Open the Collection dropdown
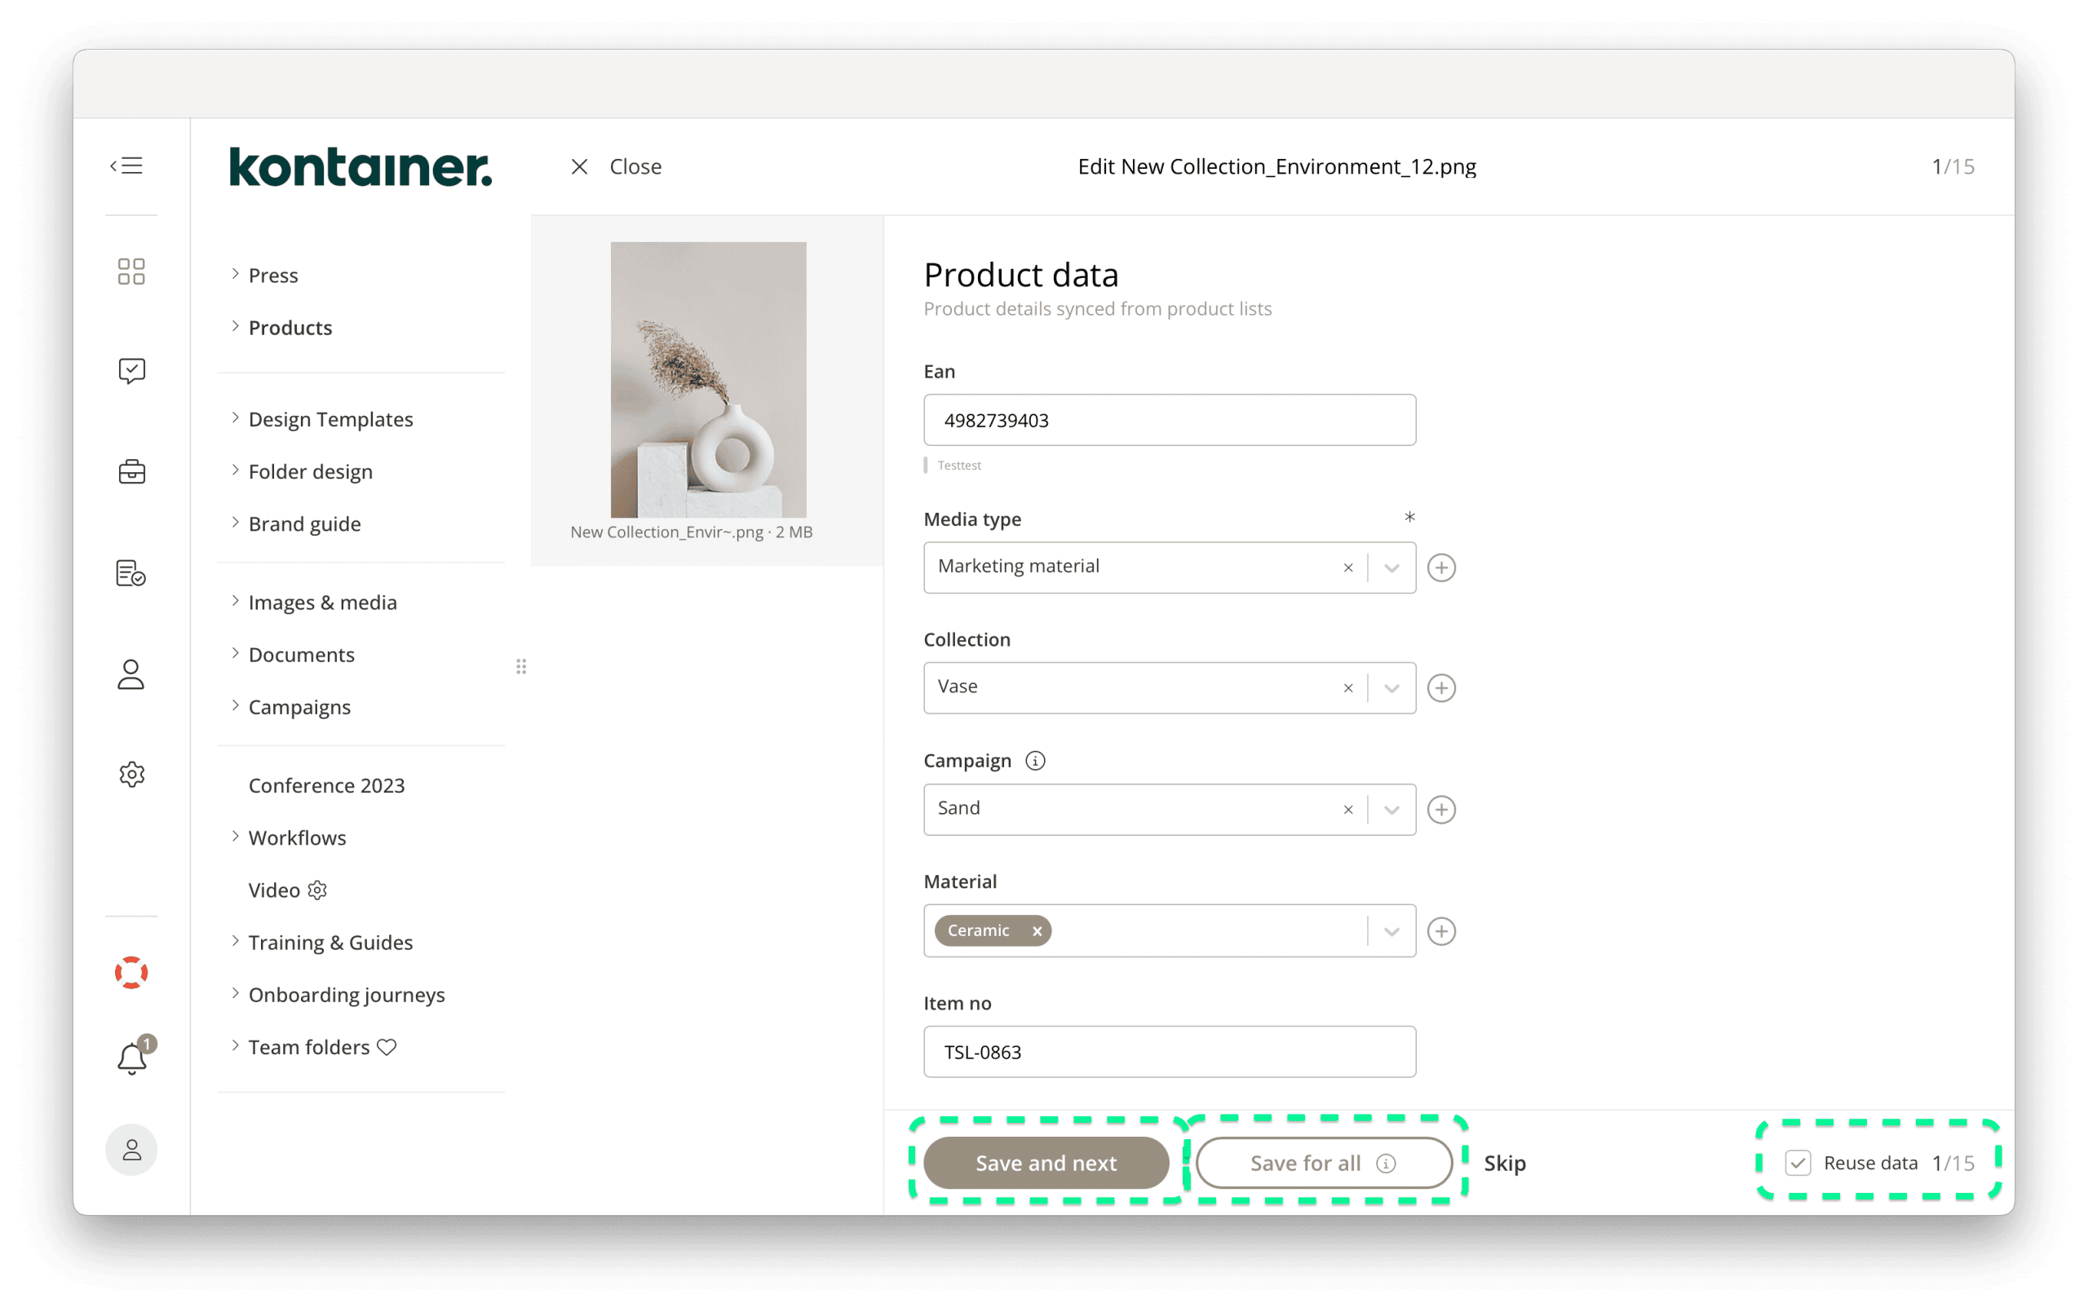This screenshot has height=1312, width=2088. pyautogui.click(x=1391, y=687)
